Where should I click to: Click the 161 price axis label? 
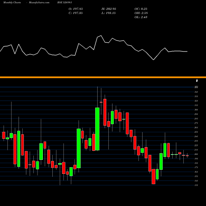pyautogui.click(x=196, y=172)
